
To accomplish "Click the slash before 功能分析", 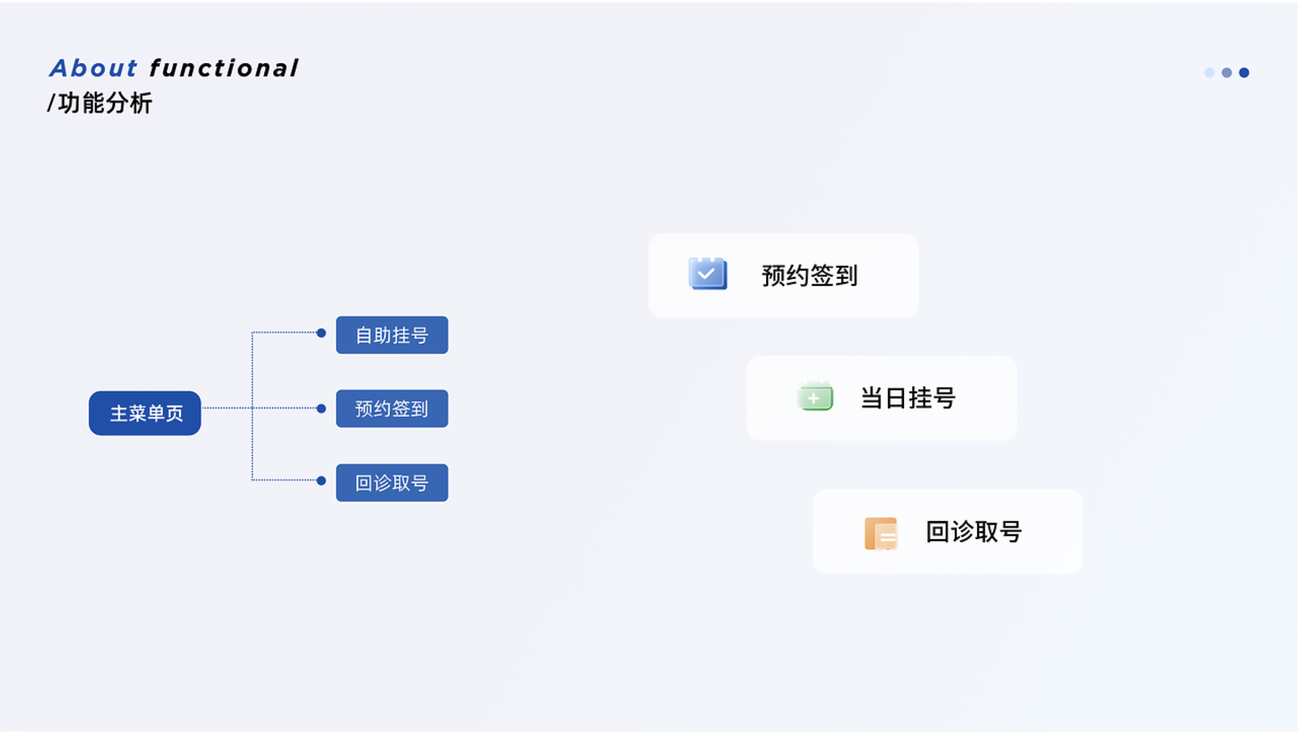I will [x=51, y=103].
